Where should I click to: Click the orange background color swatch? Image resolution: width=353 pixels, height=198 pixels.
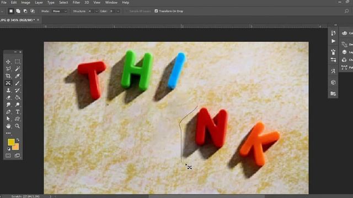pyautogui.click(x=16, y=147)
